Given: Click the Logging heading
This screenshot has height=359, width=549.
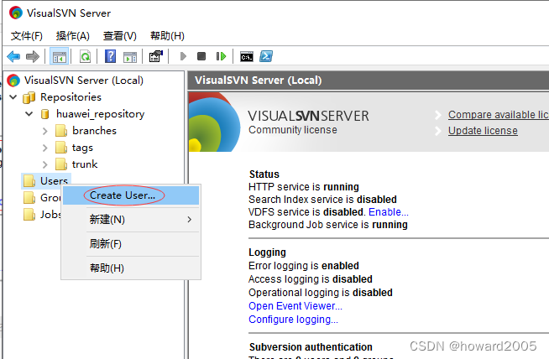Looking at the screenshot, I should (x=267, y=252).
